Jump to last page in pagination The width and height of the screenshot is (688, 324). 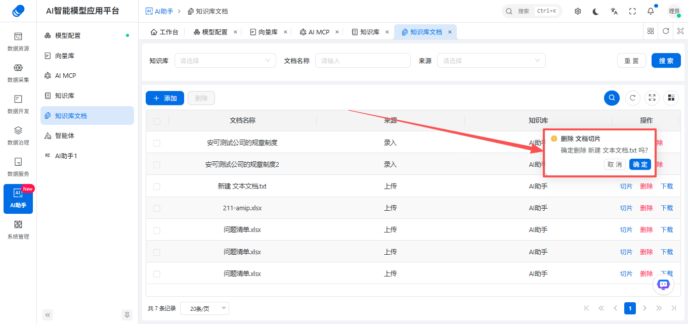673,308
